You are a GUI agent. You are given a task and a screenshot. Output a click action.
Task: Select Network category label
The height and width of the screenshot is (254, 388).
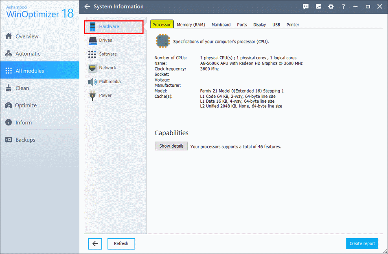click(107, 68)
